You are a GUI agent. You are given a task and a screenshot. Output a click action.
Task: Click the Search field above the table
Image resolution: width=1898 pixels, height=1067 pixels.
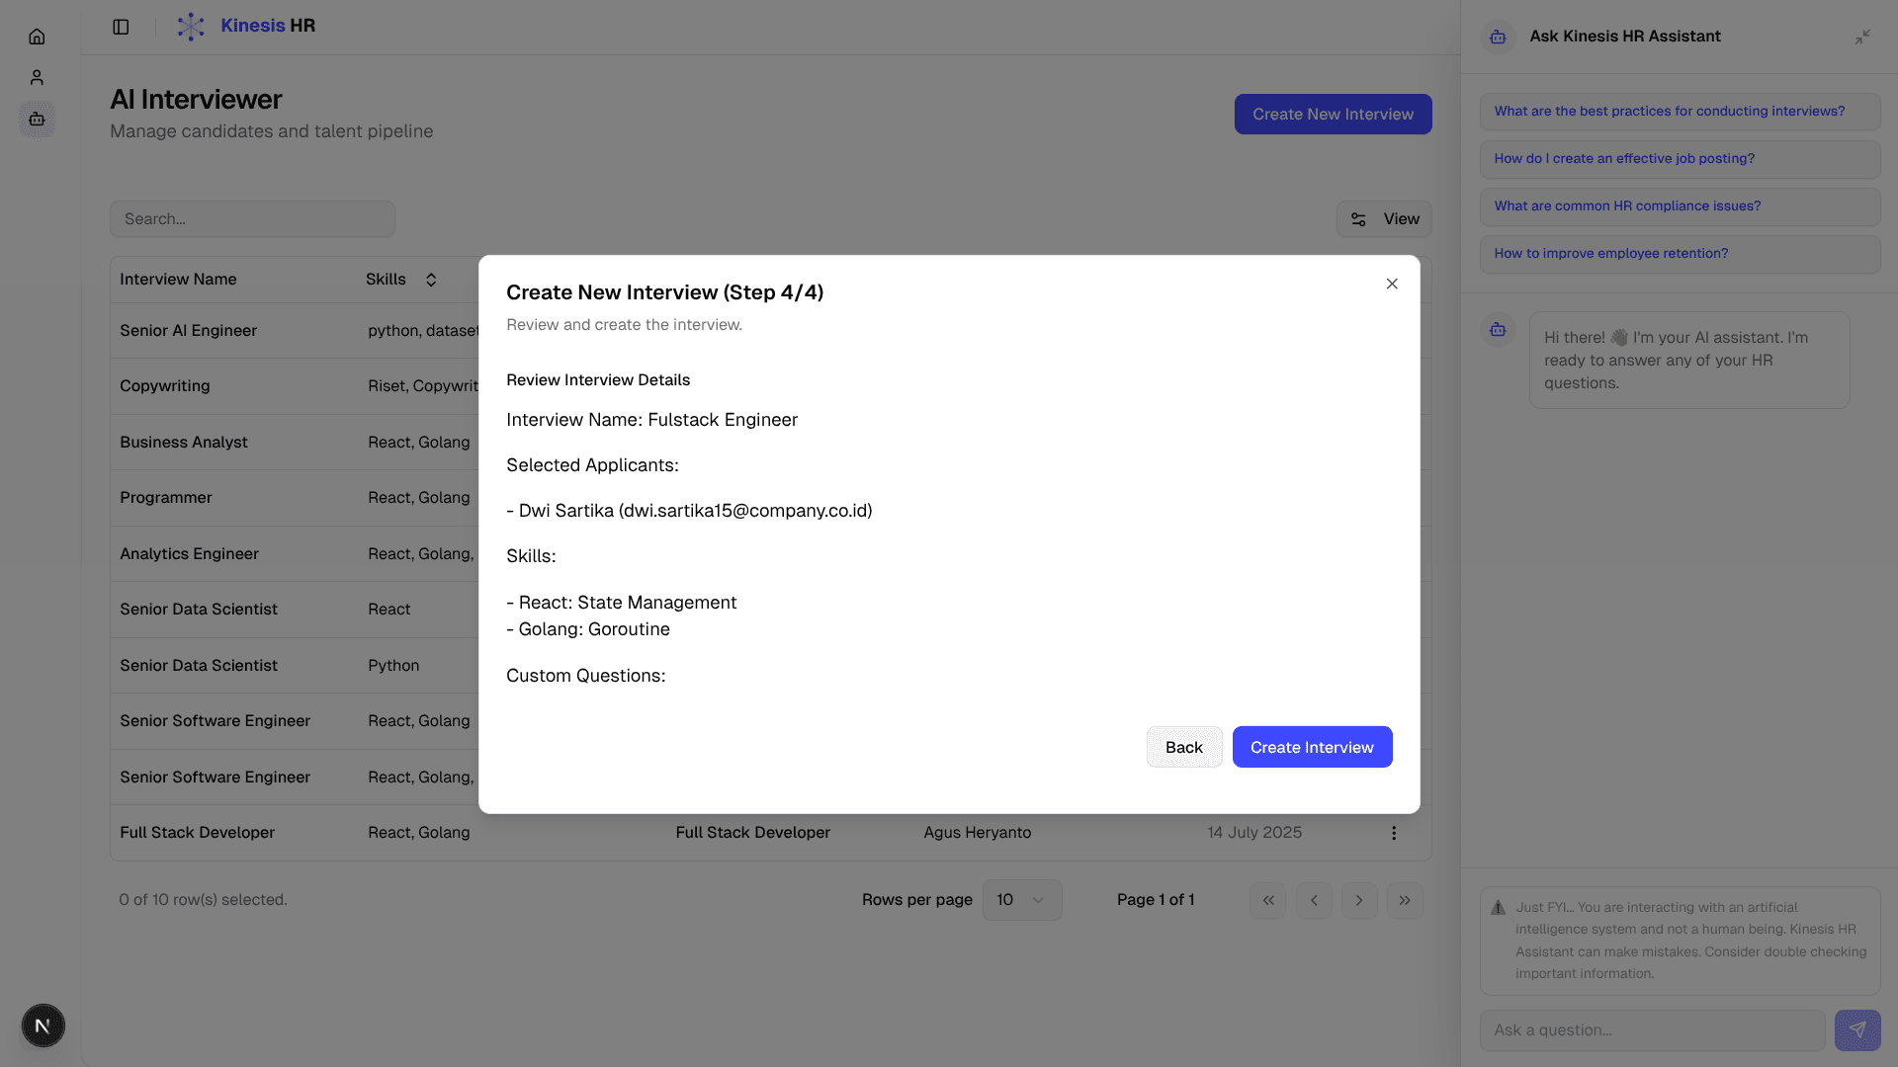tap(252, 218)
